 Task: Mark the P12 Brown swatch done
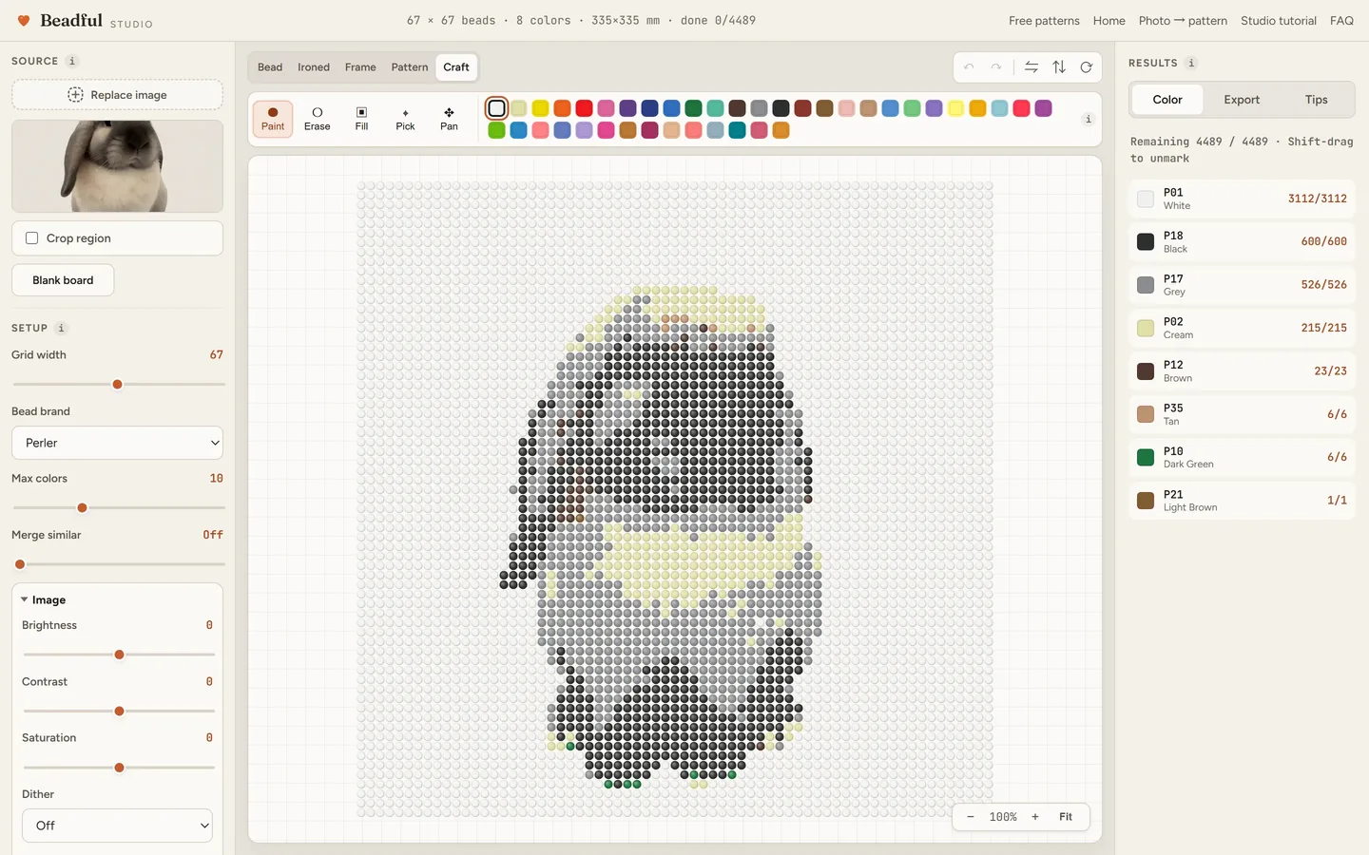1146,371
